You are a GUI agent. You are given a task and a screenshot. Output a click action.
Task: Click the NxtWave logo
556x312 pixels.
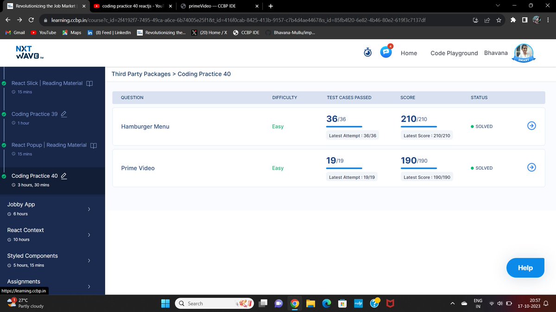[x=30, y=52]
